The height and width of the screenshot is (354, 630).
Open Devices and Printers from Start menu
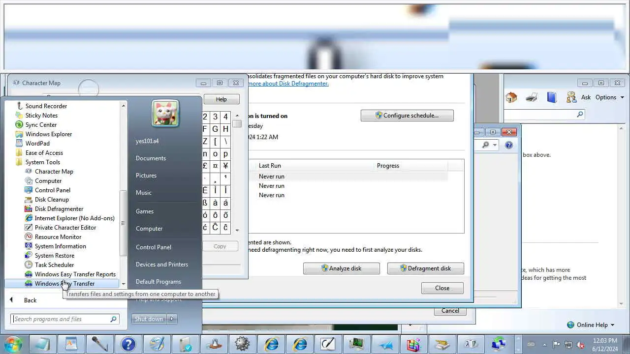coord(162,265)
